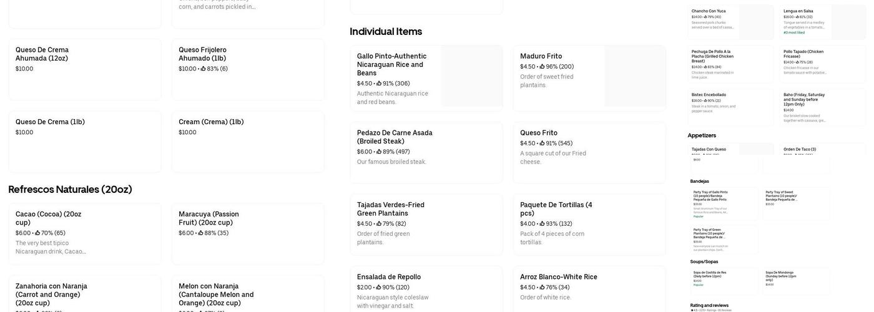Open Melon con Naranja drink item
Screen dimensions: 874x312
(248, 294)
